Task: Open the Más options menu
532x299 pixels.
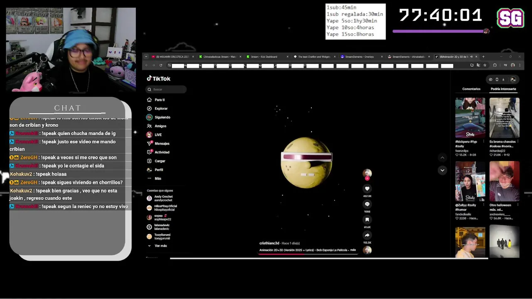Action: coord(154,178)
